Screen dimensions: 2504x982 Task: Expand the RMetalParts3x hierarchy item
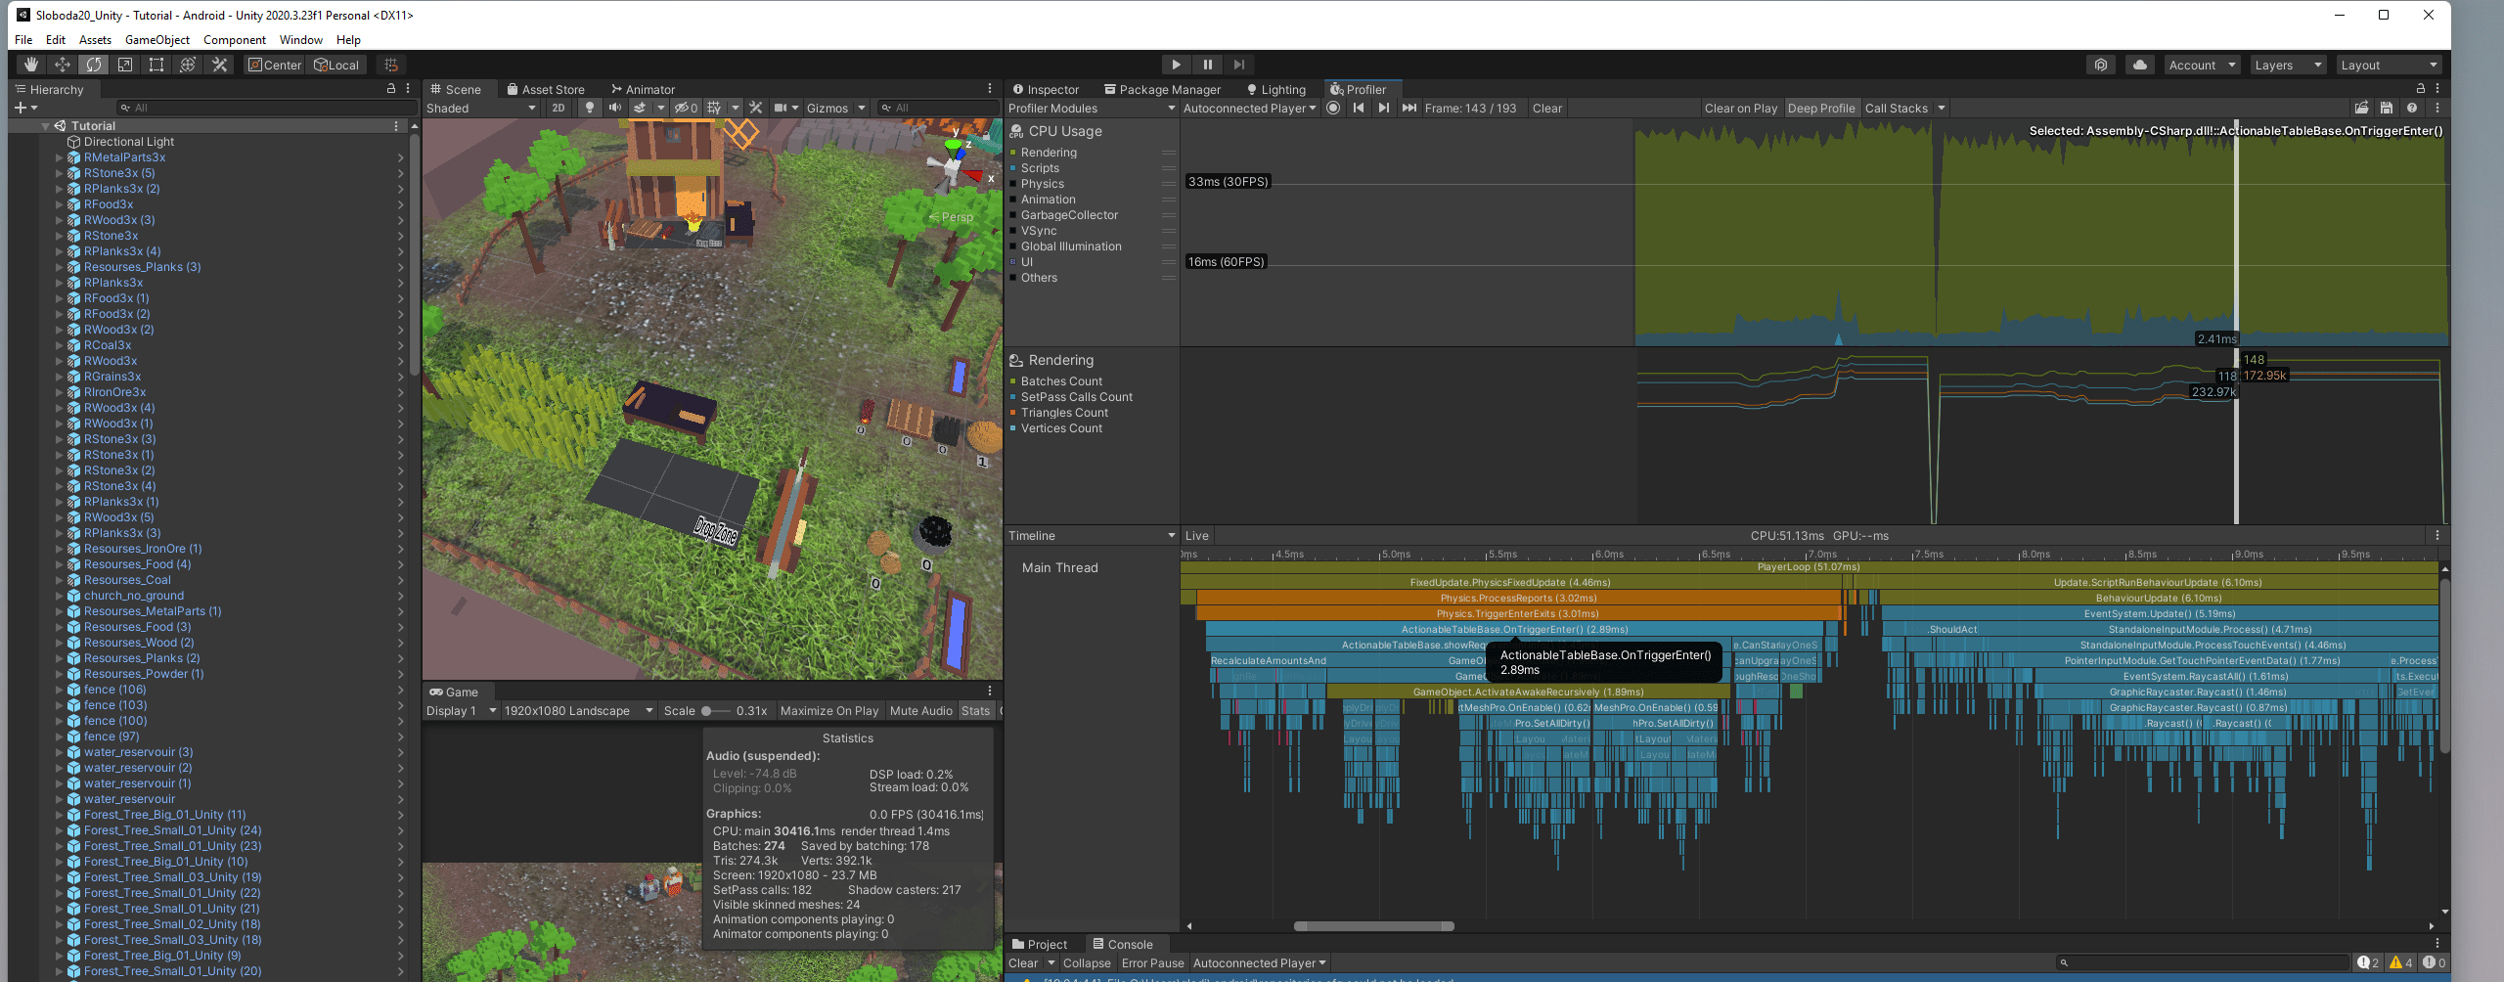coord(59,157)
